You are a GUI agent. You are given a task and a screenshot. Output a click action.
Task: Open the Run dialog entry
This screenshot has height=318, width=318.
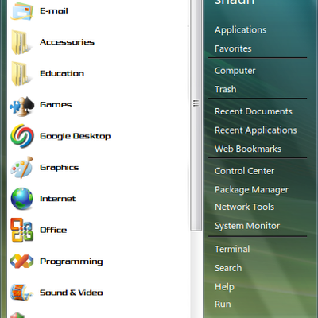click(x=223, y=304)
